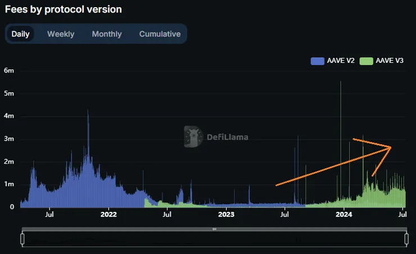Click the 3m y-axis label
This screenshot has width=416, height=254.
tap(9, 138)
